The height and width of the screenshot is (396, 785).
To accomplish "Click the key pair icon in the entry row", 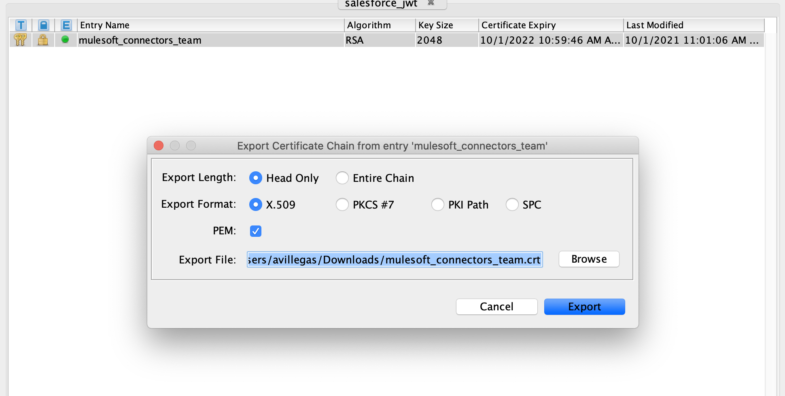I will click(20, 40).
